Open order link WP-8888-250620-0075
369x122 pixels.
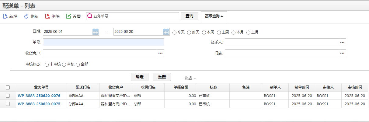[39, 104]
